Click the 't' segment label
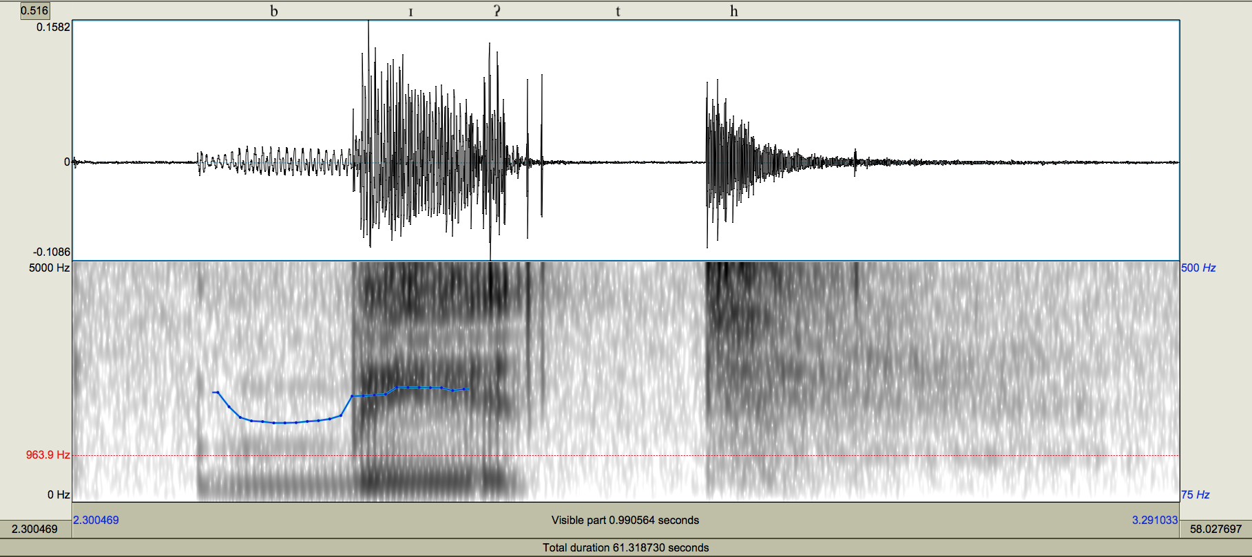This screenshot has width=1252, height=557. pyautogui.click(x=618, y=11)
